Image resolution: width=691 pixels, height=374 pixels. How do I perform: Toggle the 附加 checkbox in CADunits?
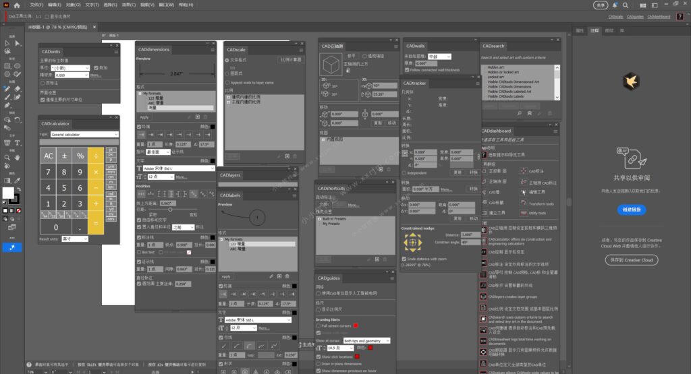[96, 68]
